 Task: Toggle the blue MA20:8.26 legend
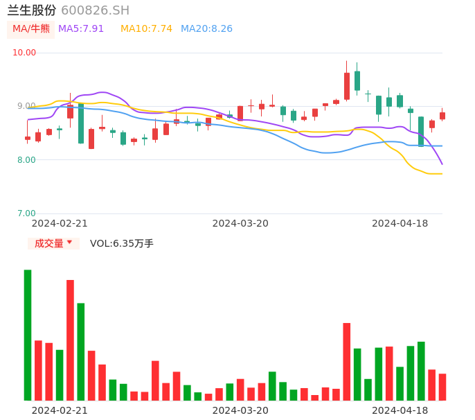(206, 29)
